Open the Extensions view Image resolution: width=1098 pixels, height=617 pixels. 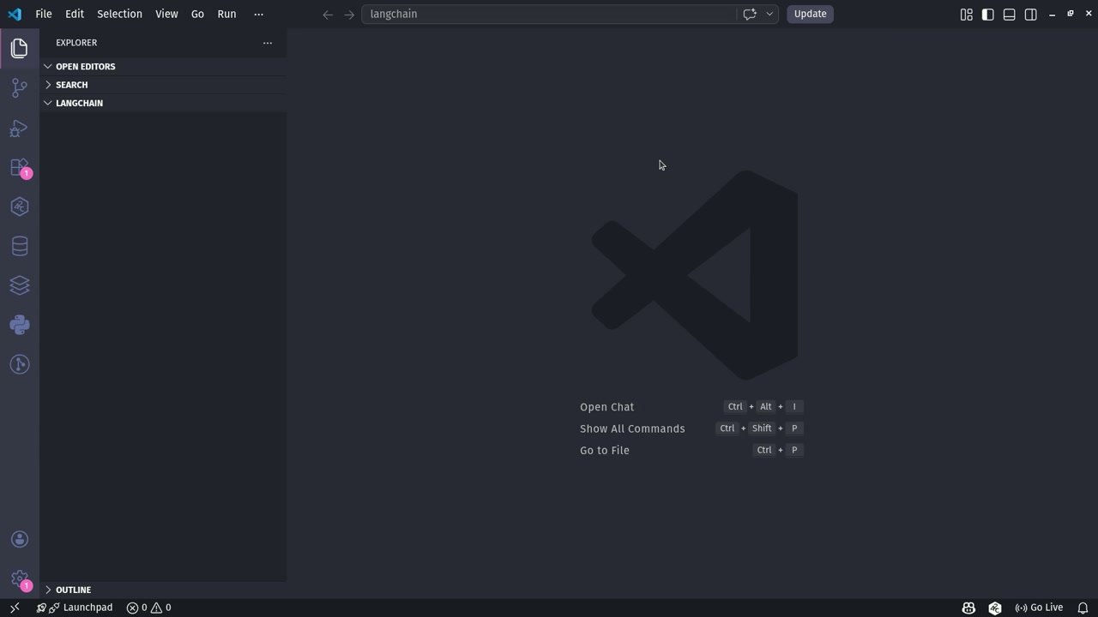[19, 167]
